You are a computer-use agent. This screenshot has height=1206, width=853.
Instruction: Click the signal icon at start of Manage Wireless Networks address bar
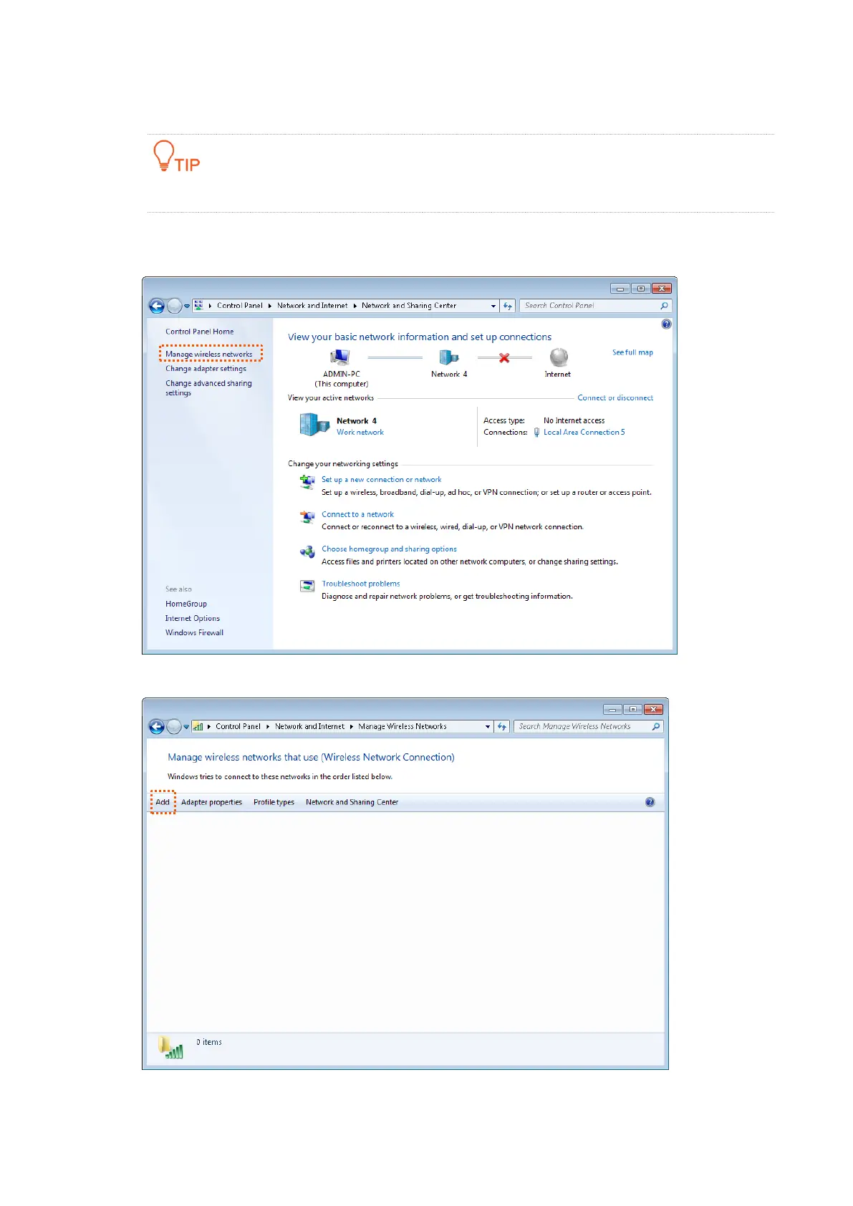click(x=198, y=727)
